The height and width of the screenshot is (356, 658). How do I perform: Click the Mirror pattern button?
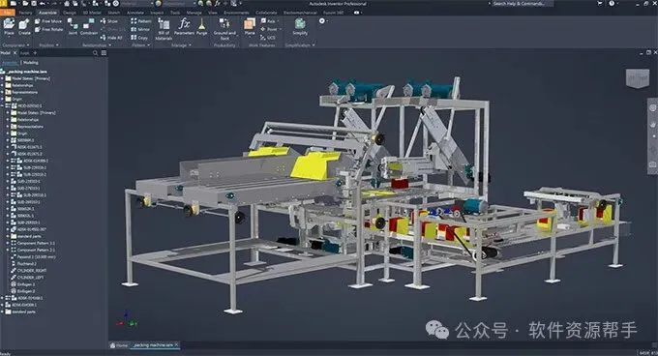(140, 29)
